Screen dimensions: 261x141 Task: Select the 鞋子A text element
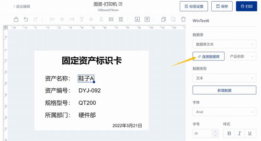(86, 78)
